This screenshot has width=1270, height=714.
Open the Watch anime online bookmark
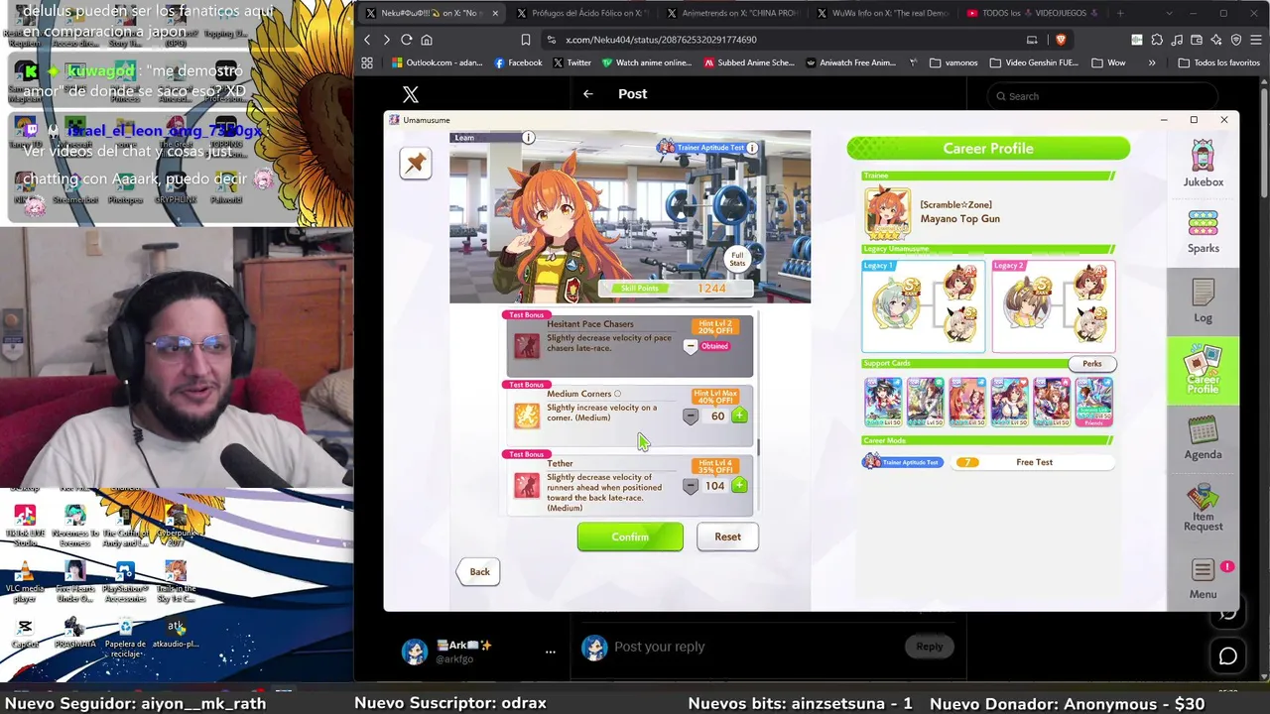(x=646, y=62)
